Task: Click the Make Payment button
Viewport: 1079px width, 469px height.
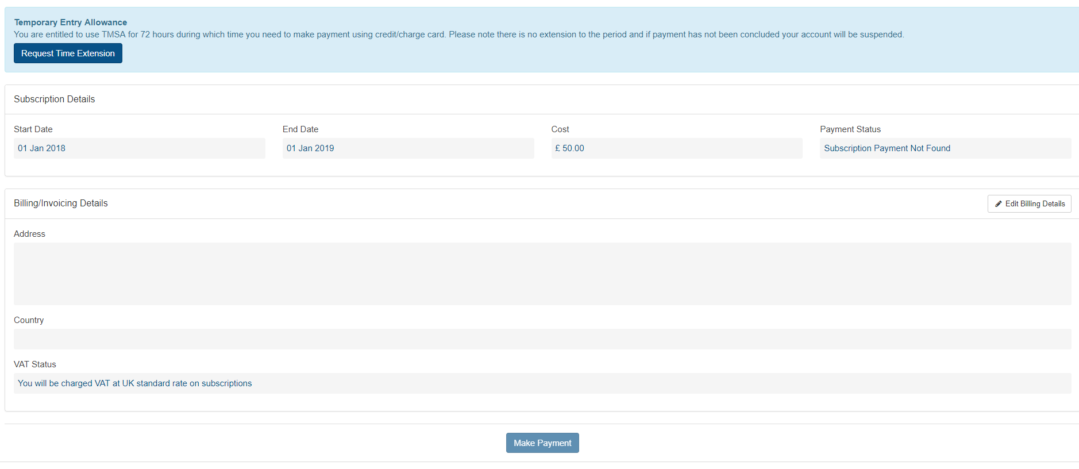Action: point(542,443)
